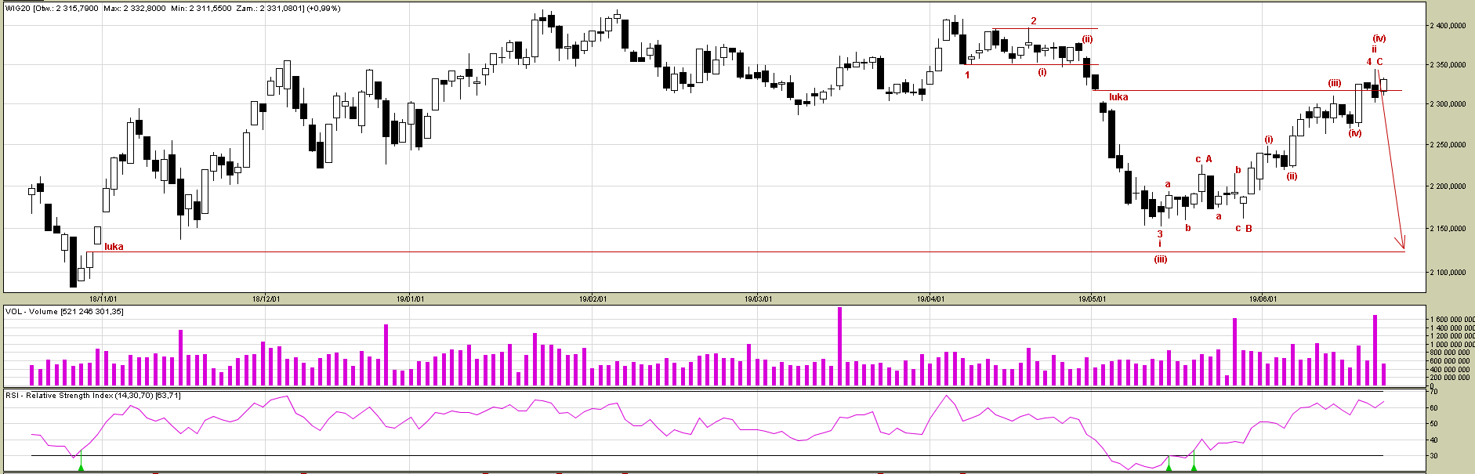This screenshot has height=474, width=1475.
Task: Click the tallest volume bar near 19/03/01
Action: (x=839, y=346)
